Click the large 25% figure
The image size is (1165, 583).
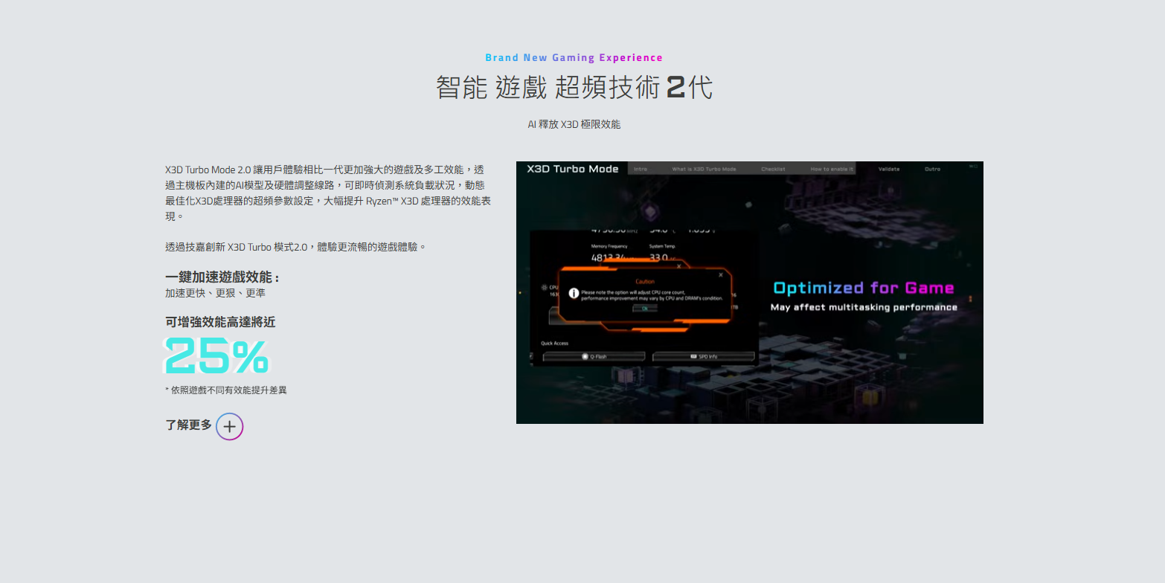[x=216, y=355]
